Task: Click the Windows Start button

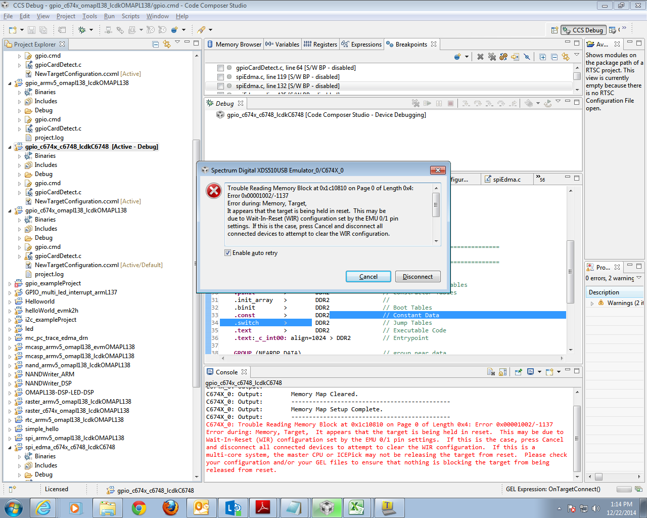Action: click(14, 507)
